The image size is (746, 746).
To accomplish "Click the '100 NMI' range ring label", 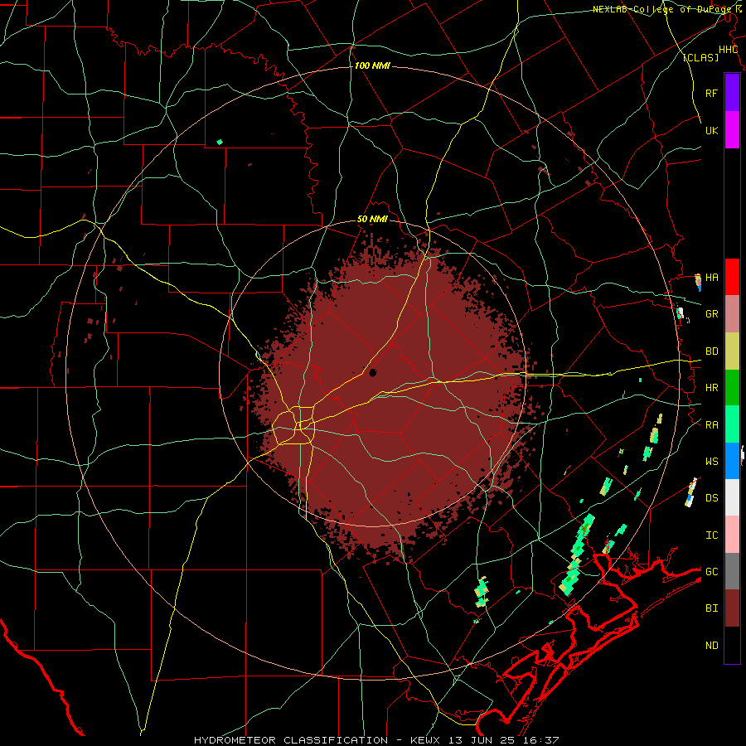I will pos(372,65).
